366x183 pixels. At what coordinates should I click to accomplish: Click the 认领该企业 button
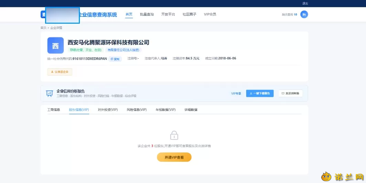point(60,72)
